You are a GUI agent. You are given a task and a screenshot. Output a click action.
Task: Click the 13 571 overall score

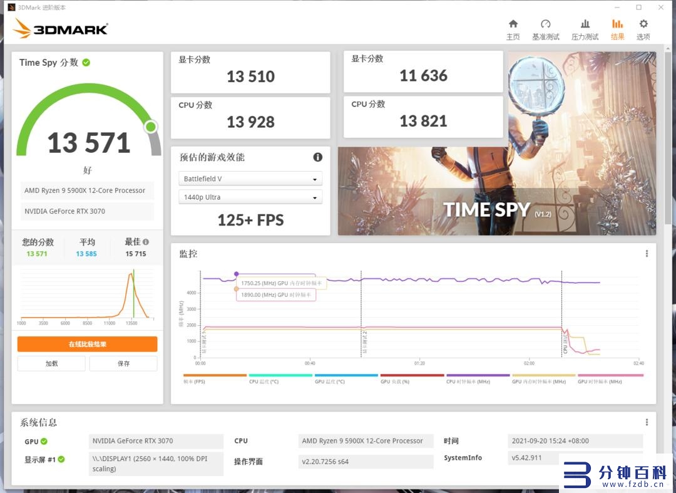pos(89,143)
